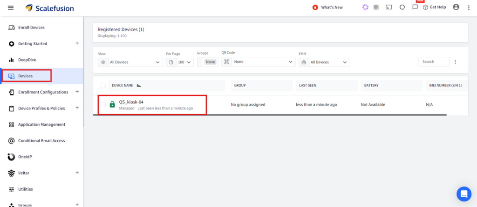This screenshot has width=477, height=207.
Task: Select Devices in the sidebar
Action: click(41, 76)
